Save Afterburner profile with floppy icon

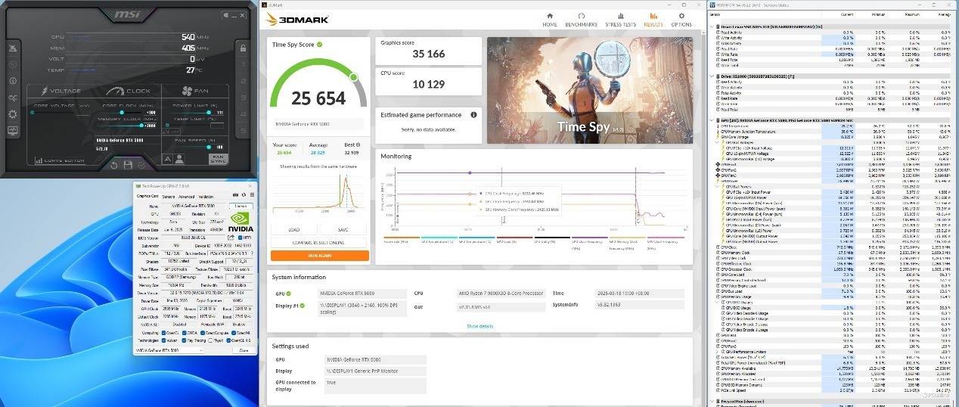coord(128,165)
